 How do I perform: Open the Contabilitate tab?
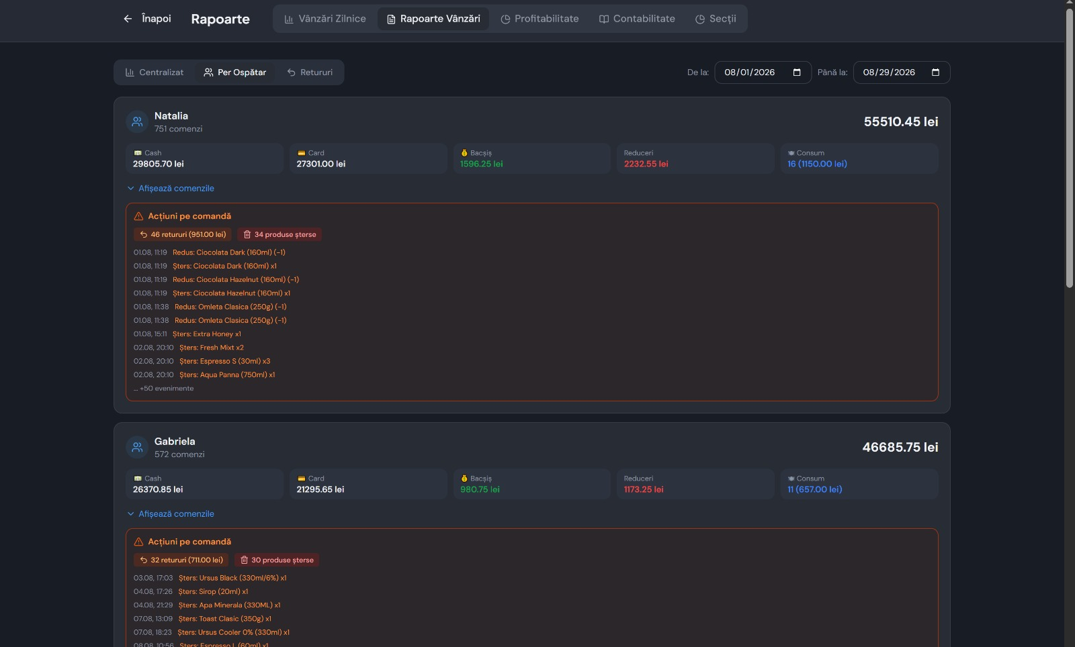click(637, 19)
